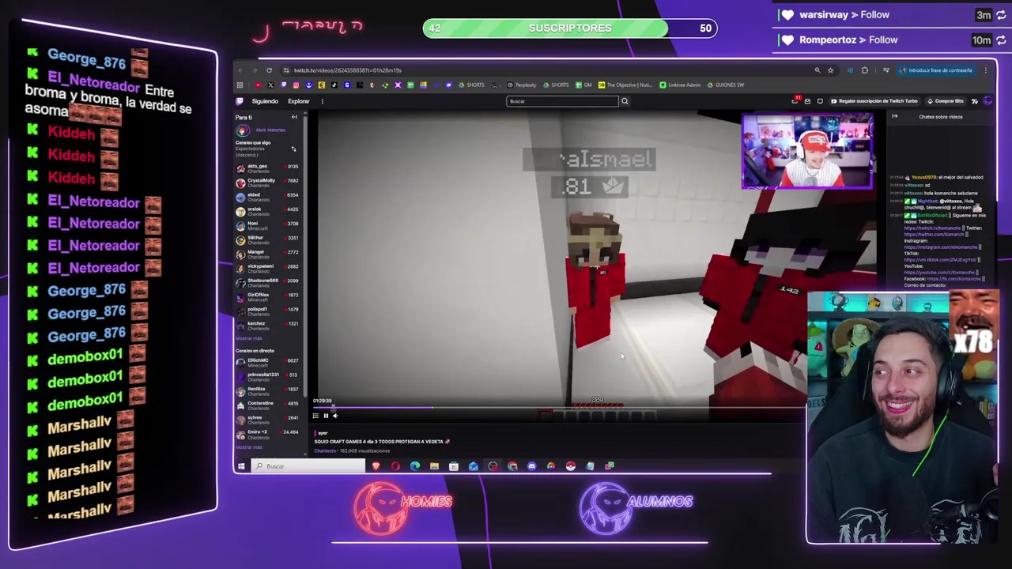Open the elded channel in sidebar
This screenshot has width=1012, height=569.
pos(267,197)
